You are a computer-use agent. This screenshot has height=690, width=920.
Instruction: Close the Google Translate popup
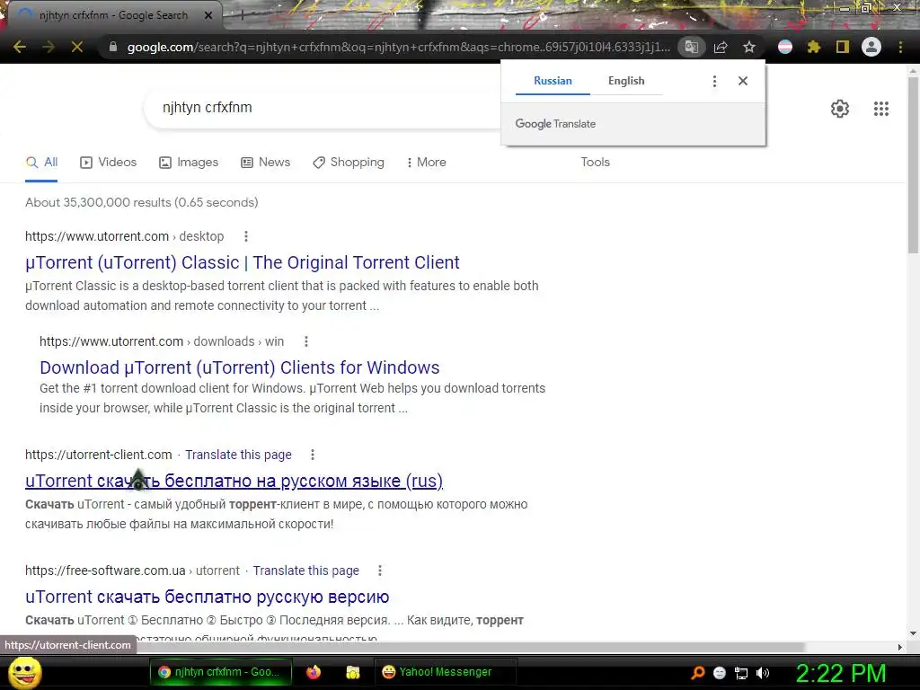(743, 81)
